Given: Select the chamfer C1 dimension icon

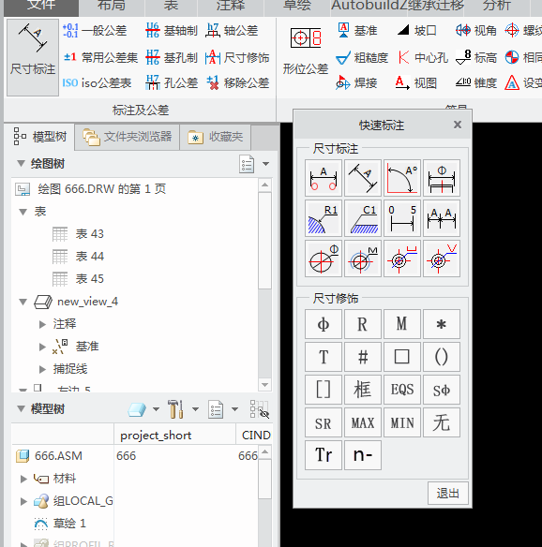Looking at the screenshot, I should pyautogui.click(x=363, y=219).
